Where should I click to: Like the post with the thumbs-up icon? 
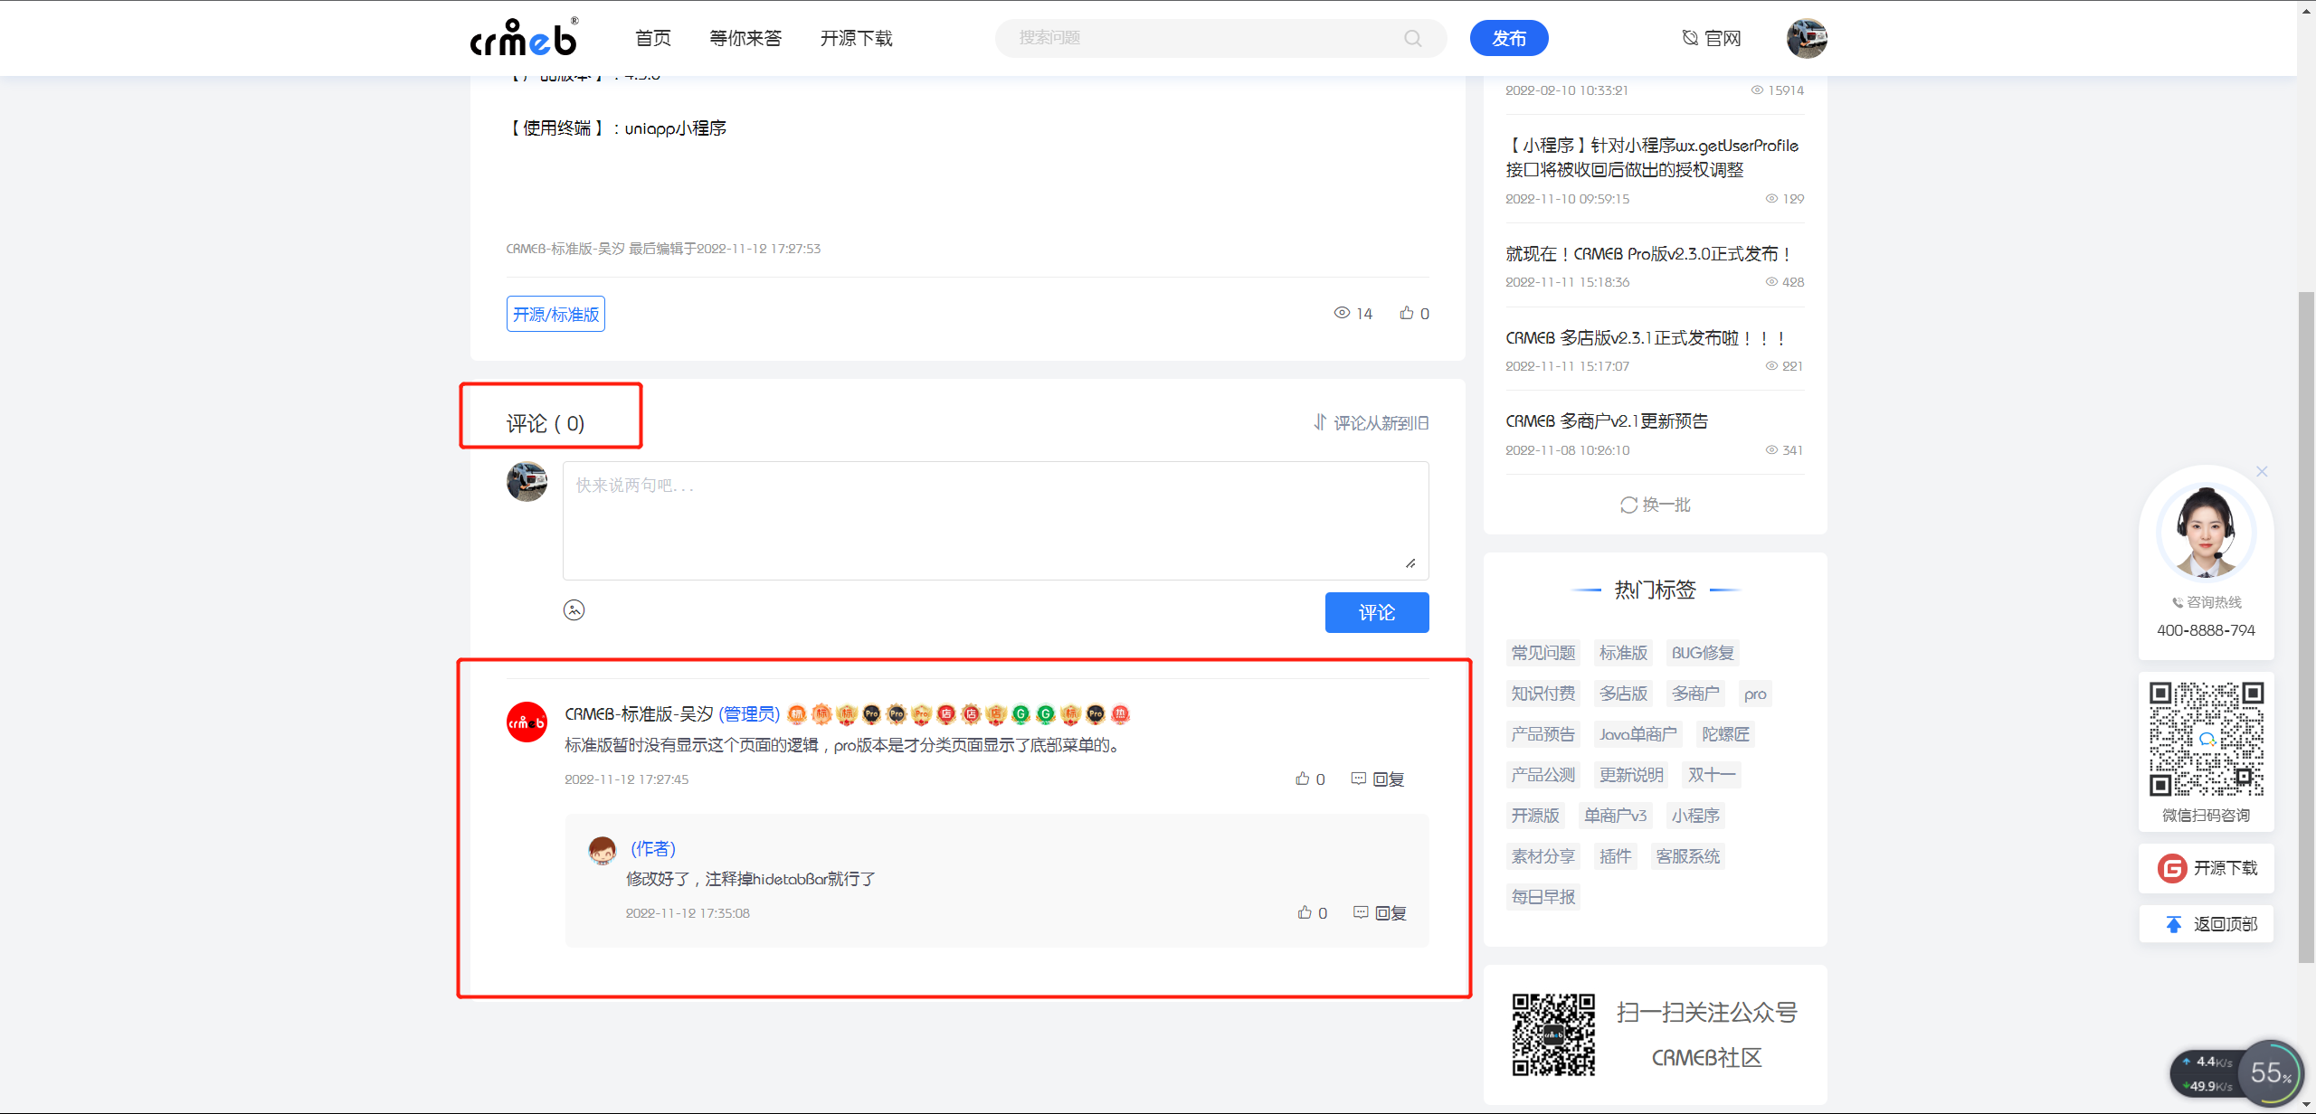pyautogui.click(x=1407, y=313)
